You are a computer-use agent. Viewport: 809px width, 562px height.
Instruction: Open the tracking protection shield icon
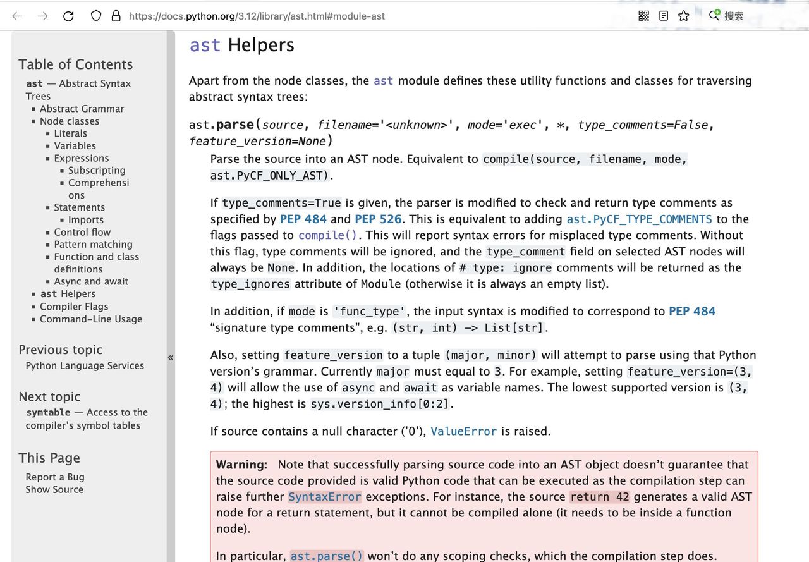coord(96,16)
